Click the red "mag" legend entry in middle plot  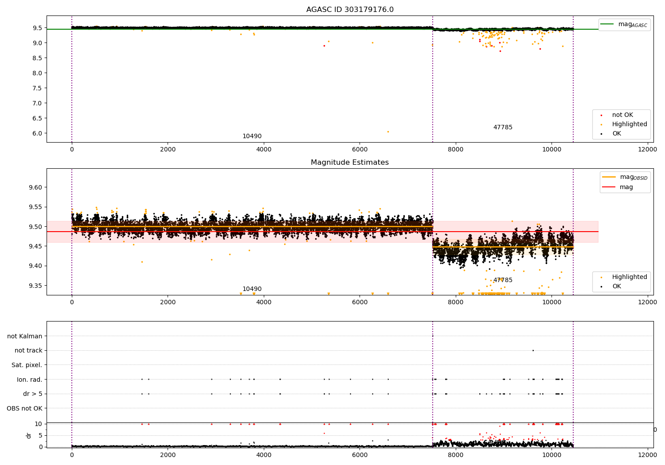618,187
